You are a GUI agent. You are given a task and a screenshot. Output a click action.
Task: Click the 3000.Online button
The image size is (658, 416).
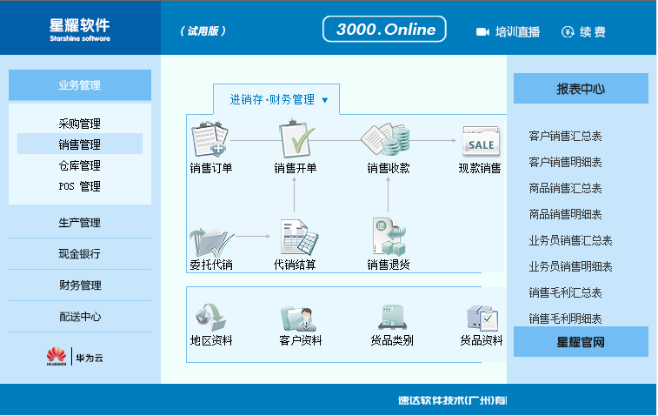[x=384, y=29]
